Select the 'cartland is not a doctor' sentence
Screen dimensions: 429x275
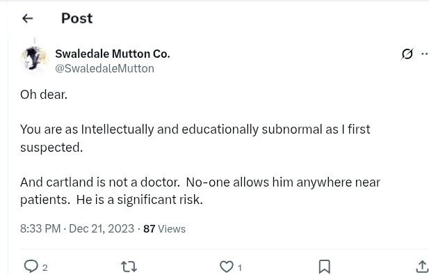pyautogui.click(x=100, y=182)
